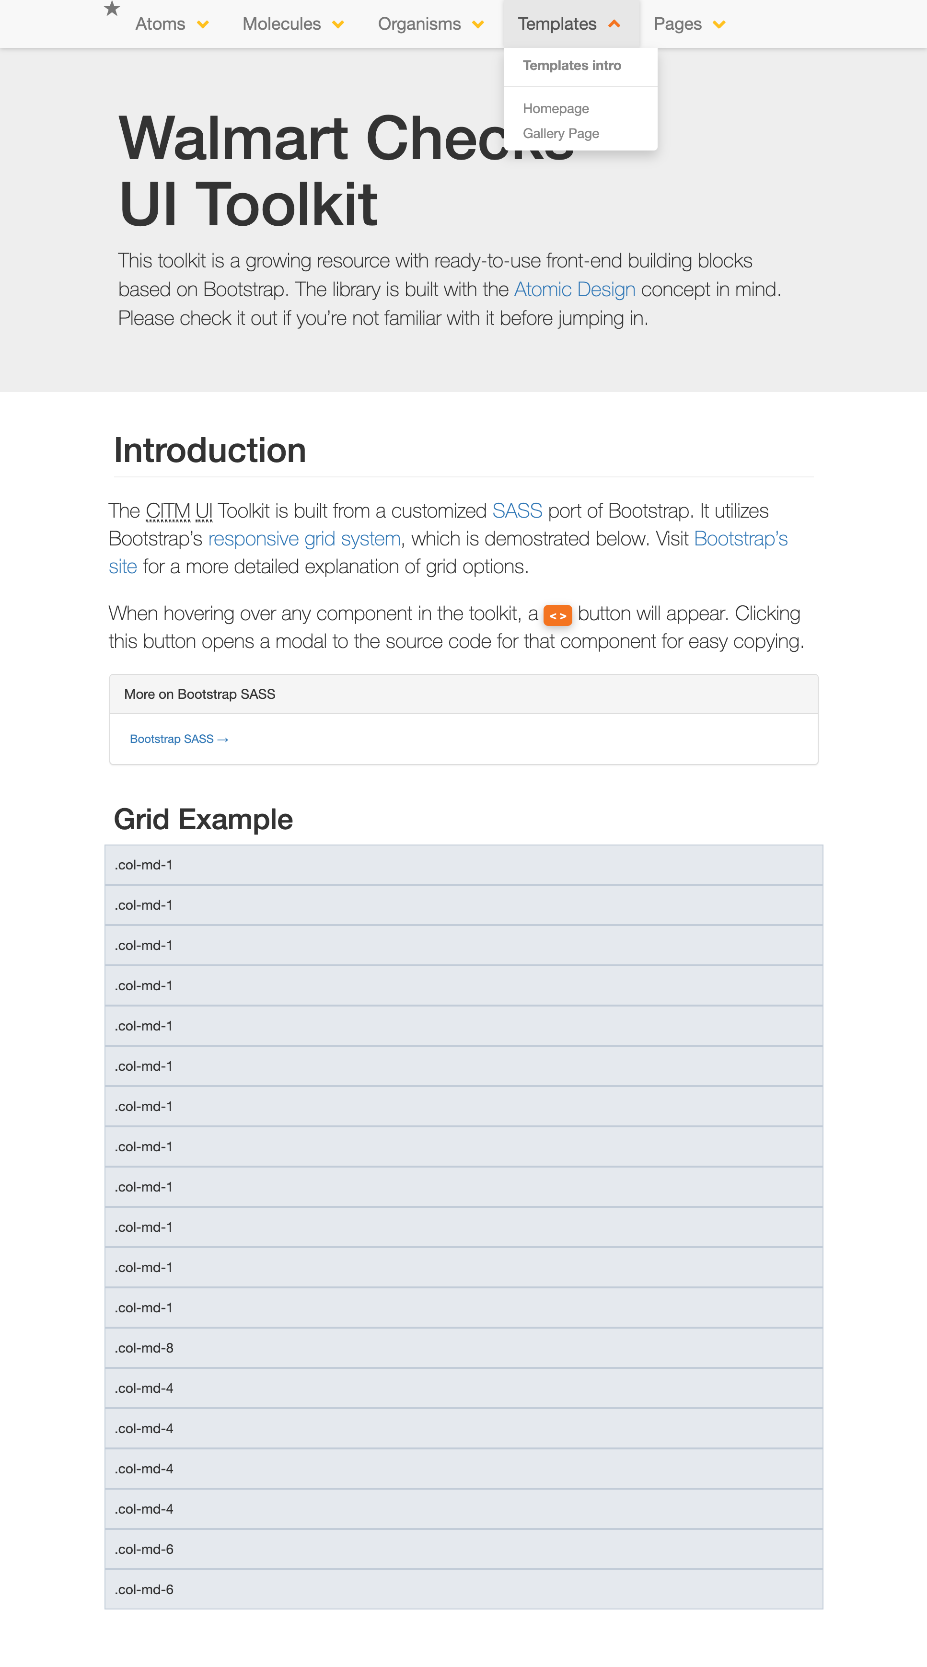Click the More on Bootstrap SASS panel heading

tap(199, 695)
